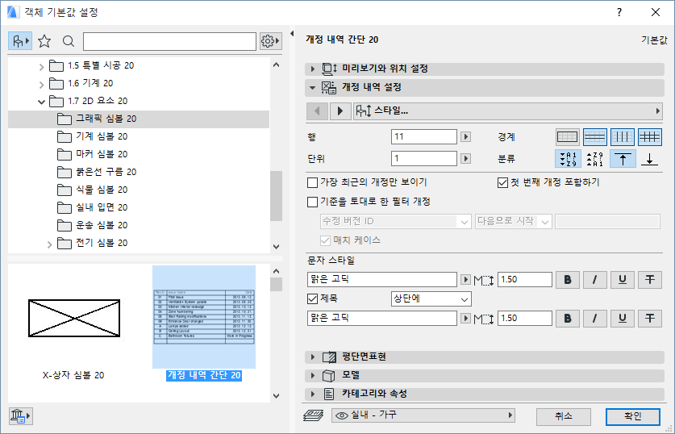Toggle italic for the first text style row

[595, 280]
